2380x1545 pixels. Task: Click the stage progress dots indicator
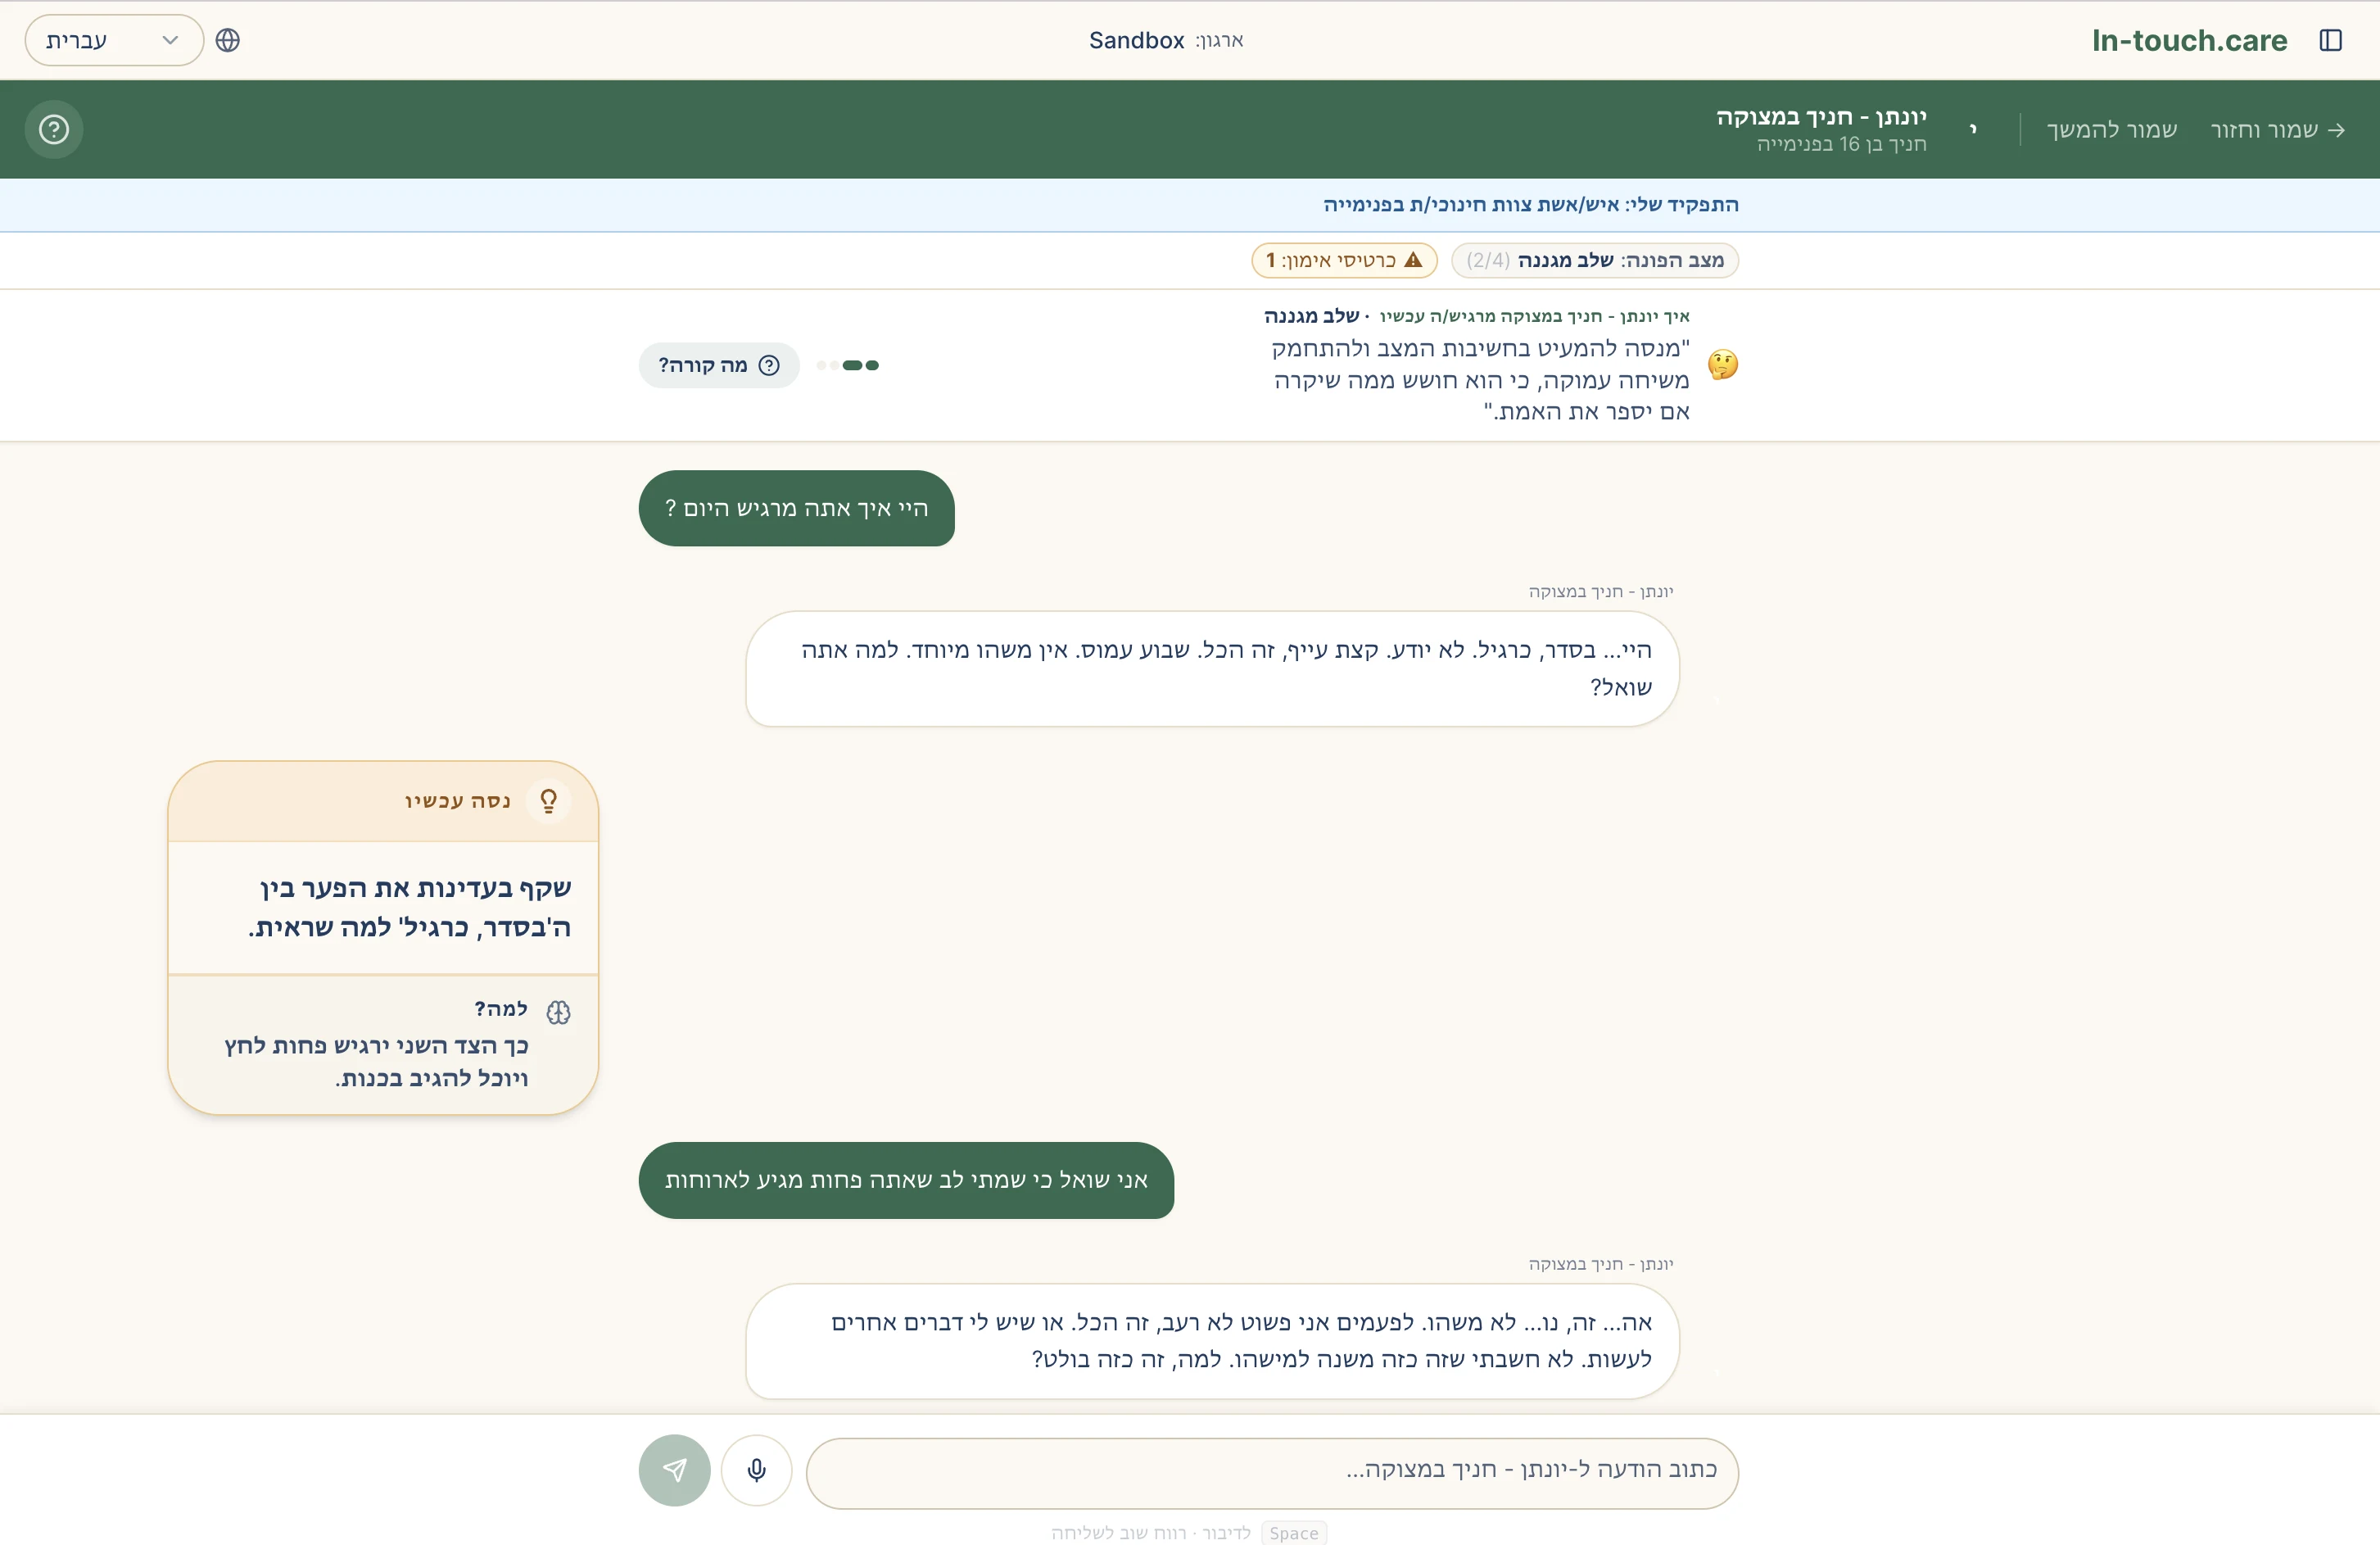point(847,365)
